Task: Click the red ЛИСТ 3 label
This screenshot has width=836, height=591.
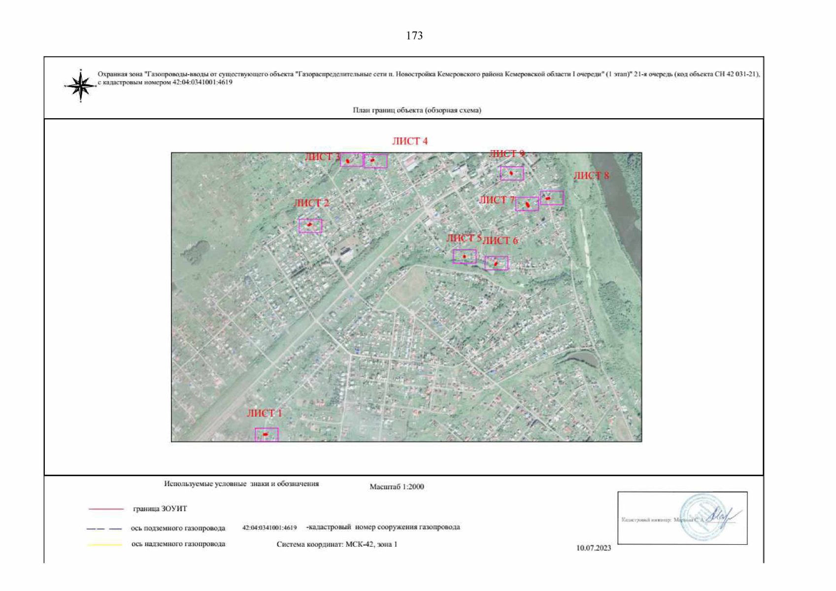Action: tap(322, 157)
